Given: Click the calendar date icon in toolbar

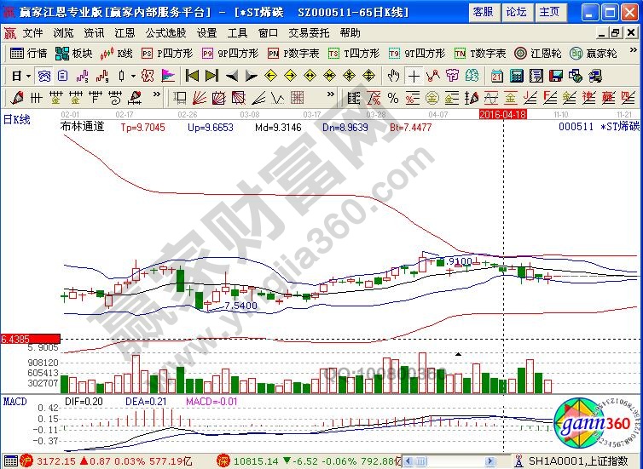Looking at the screenshot, I should (496, 75).
